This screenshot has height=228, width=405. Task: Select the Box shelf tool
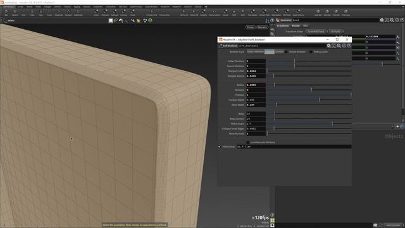click(x=6, y=13)
